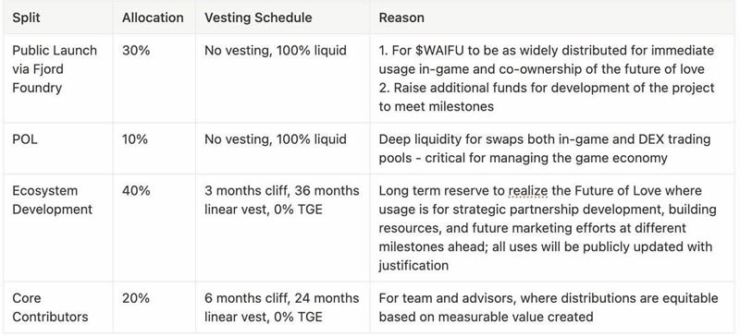Click the deep liquidity reason cell
This screenshot has height=336, width=740.
point(553,149)
